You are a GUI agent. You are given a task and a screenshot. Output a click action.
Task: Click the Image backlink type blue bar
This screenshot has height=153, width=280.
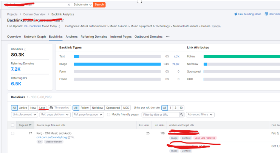coord(117,64)
